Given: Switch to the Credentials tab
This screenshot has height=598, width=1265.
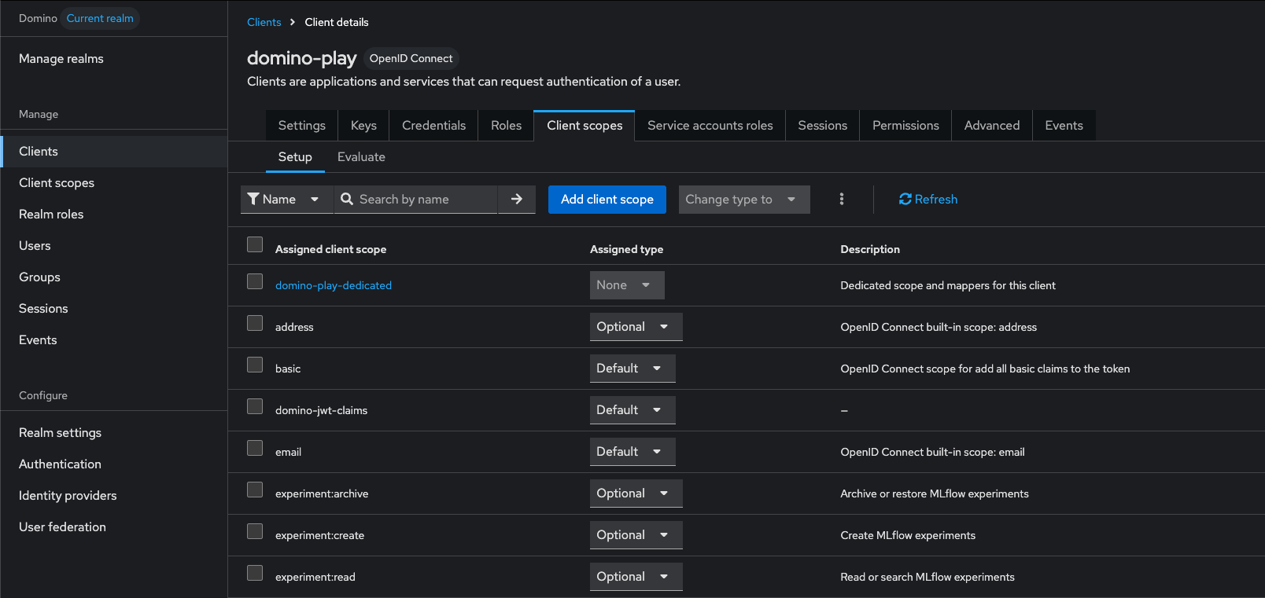Looking at the screenshot, I should click(x=433, y=126).
